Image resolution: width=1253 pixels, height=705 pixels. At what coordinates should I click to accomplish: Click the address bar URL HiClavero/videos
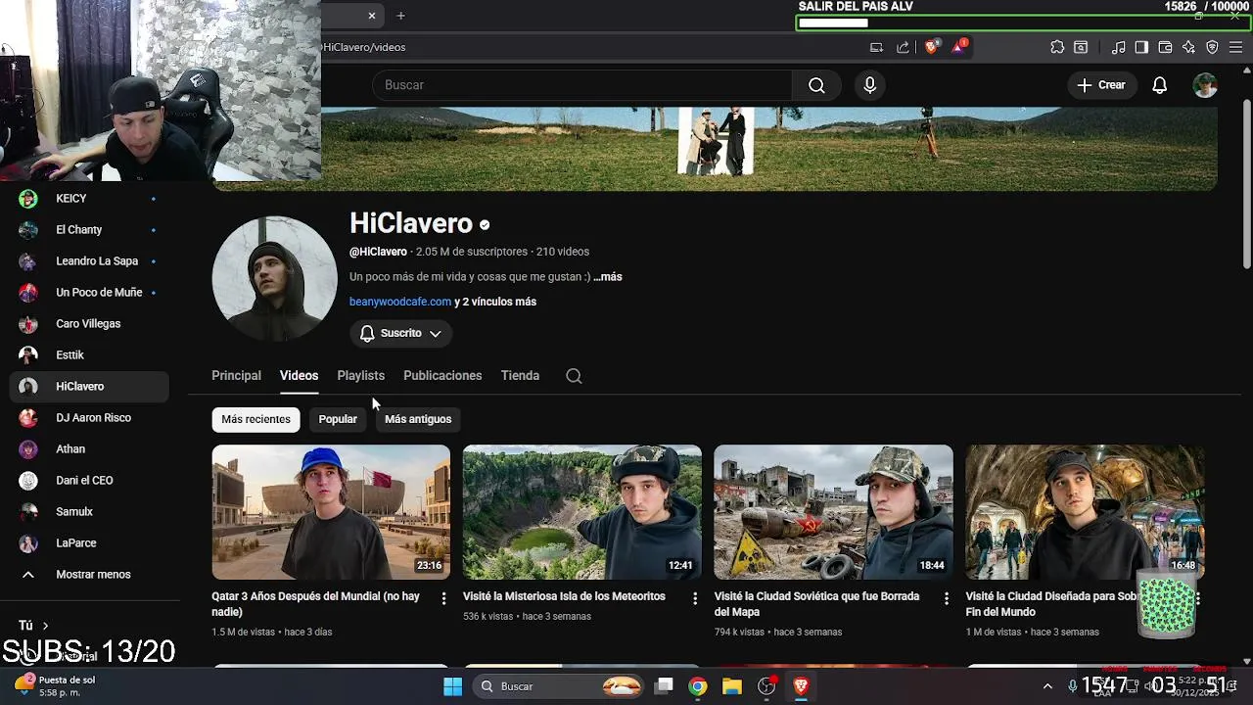point(363,47)
